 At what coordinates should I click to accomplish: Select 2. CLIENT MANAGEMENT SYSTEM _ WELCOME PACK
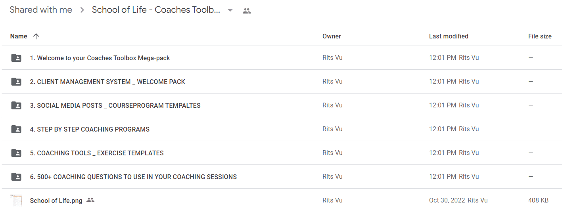107,82
